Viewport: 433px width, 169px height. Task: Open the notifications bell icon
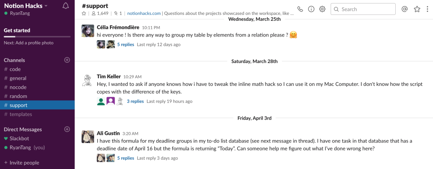pyautogui.click(x=65, y=6)
